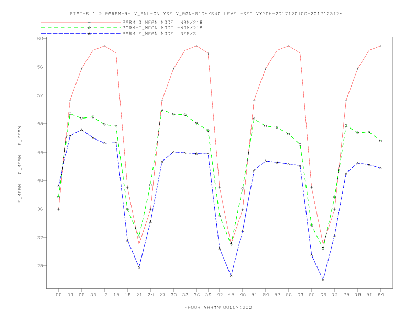This screenshot has height=321, width=415.
Task: Click the x-axis tick label 81
Action: pyautogui.click(x=369, y=295)
